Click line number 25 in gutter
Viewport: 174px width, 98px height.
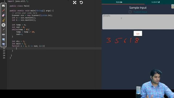coord(4,58)
